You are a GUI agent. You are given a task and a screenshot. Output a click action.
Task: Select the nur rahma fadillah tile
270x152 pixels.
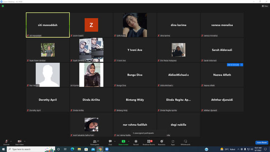pos(135,125)
